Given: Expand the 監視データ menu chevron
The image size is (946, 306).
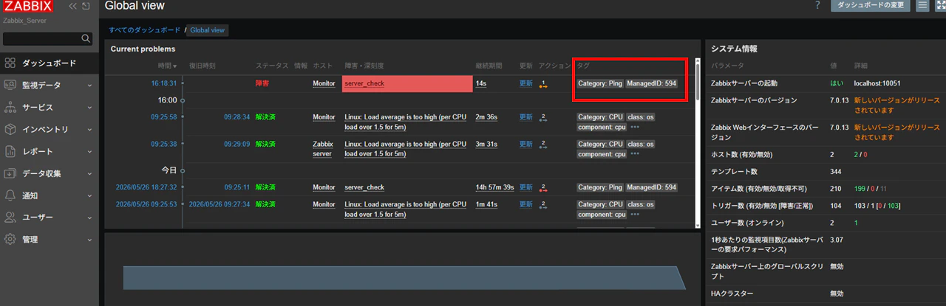Looking at the screenshot, I should point(89,86).
